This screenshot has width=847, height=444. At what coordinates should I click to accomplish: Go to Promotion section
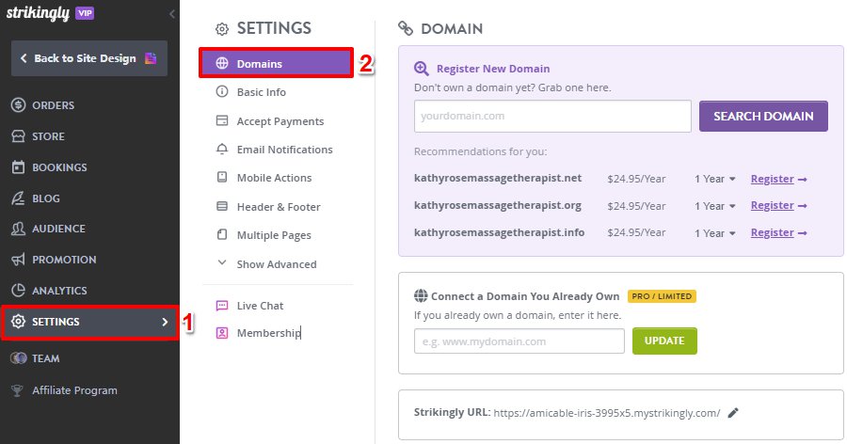click(64, 260)
